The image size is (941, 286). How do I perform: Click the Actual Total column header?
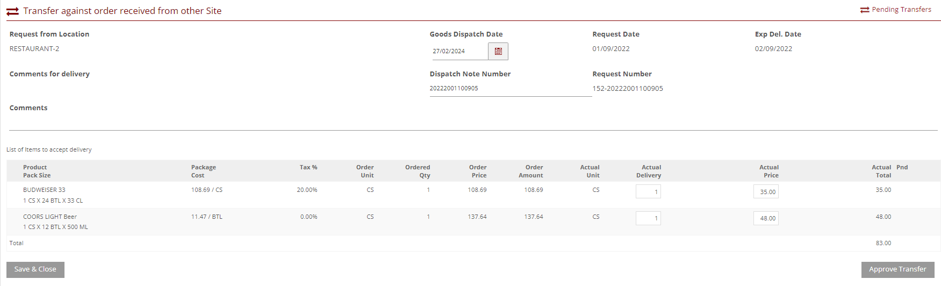coord(881,171)
